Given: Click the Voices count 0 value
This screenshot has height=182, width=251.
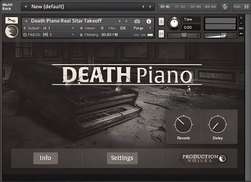Looking at the screenshot, I should pos(102,28).
